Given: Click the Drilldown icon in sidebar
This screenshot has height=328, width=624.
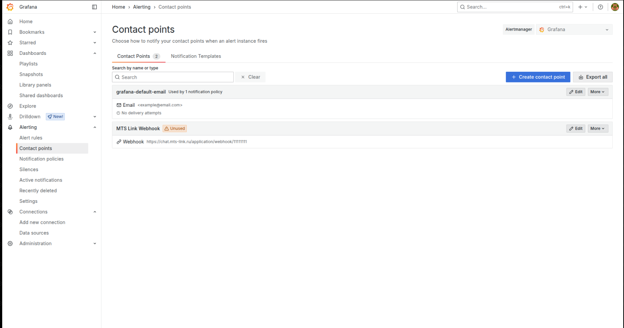Looking at the screenshot, I should 10,117.
